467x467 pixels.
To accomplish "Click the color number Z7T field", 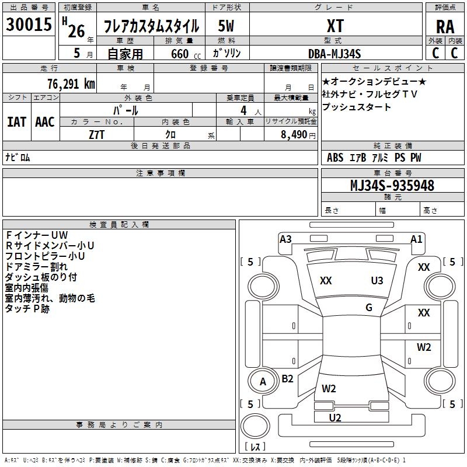I will 96,135.
